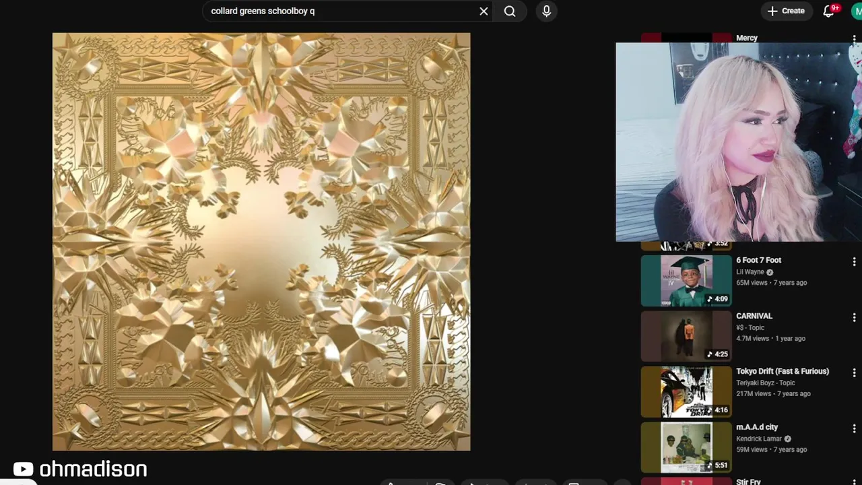
Task: Open the Lil Wayne channel link
Action: (x=750, y=272)
